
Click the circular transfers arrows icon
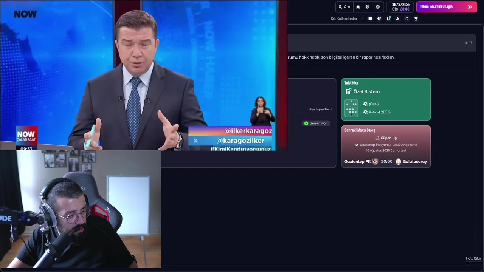click(407, 19)
